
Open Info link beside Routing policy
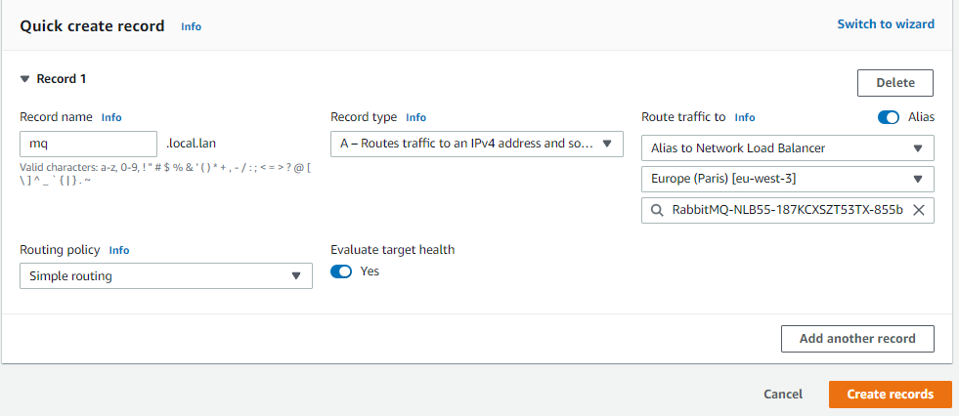118,250
